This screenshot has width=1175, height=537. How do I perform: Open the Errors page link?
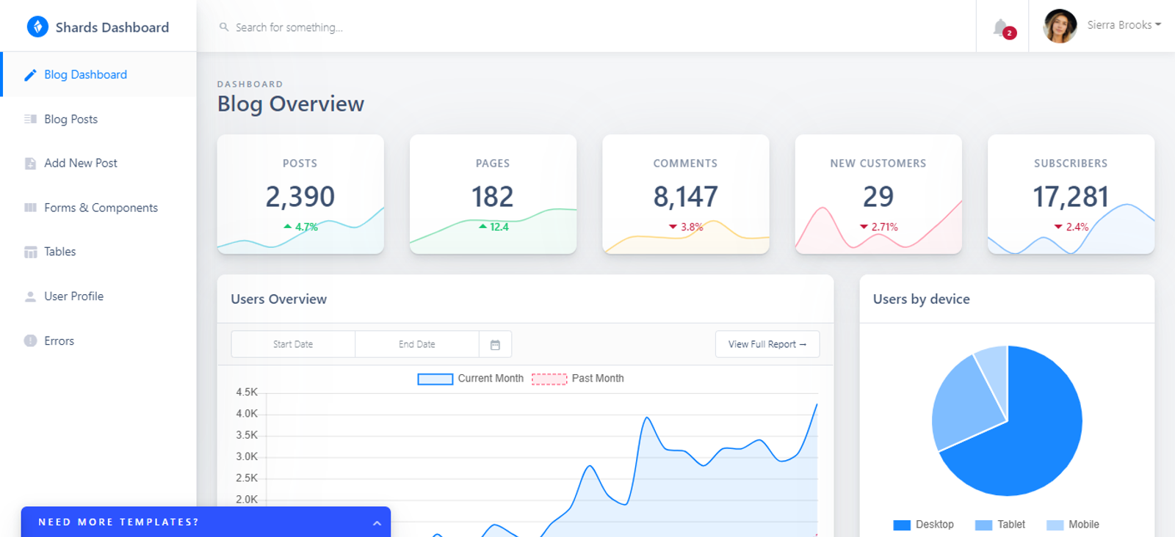pyautogui.click(x=98, y=340)
